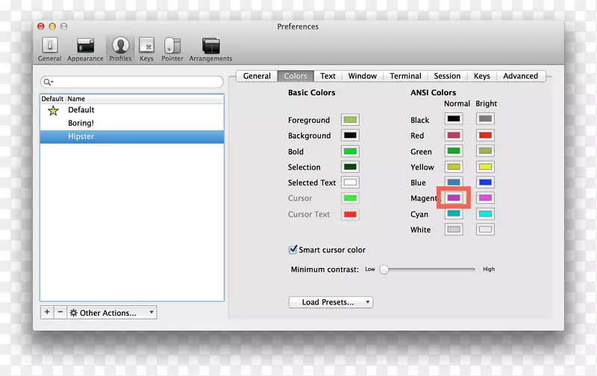Screen dimensions: 597x376
Task: Open the Bright Black ANSI swatch
Action: coord(486,119)
